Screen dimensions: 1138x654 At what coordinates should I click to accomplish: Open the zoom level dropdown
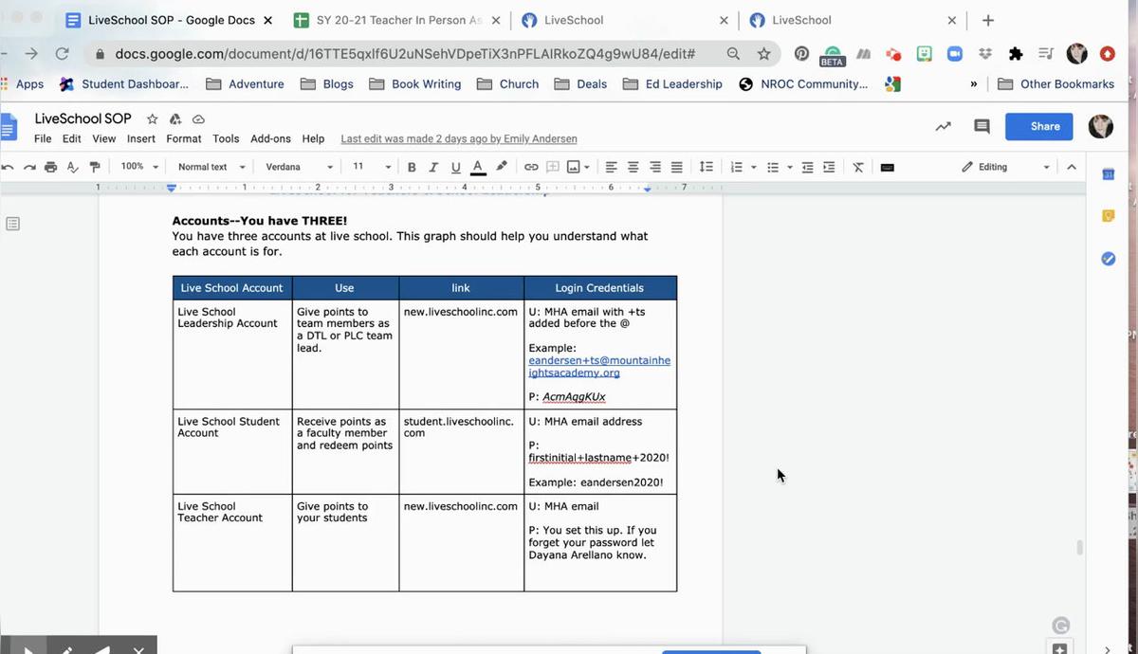138,167
